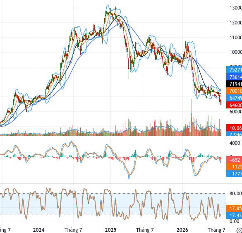Click the 11000 price scale value
The height and width of the screenshot is (233, 242).
236,38
